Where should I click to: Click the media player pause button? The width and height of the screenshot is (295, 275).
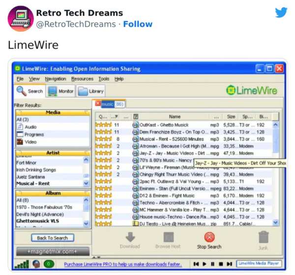click(212, 264)
